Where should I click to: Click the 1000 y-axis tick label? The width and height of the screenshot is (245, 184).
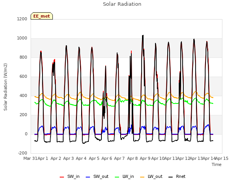(x=22, y=38)
